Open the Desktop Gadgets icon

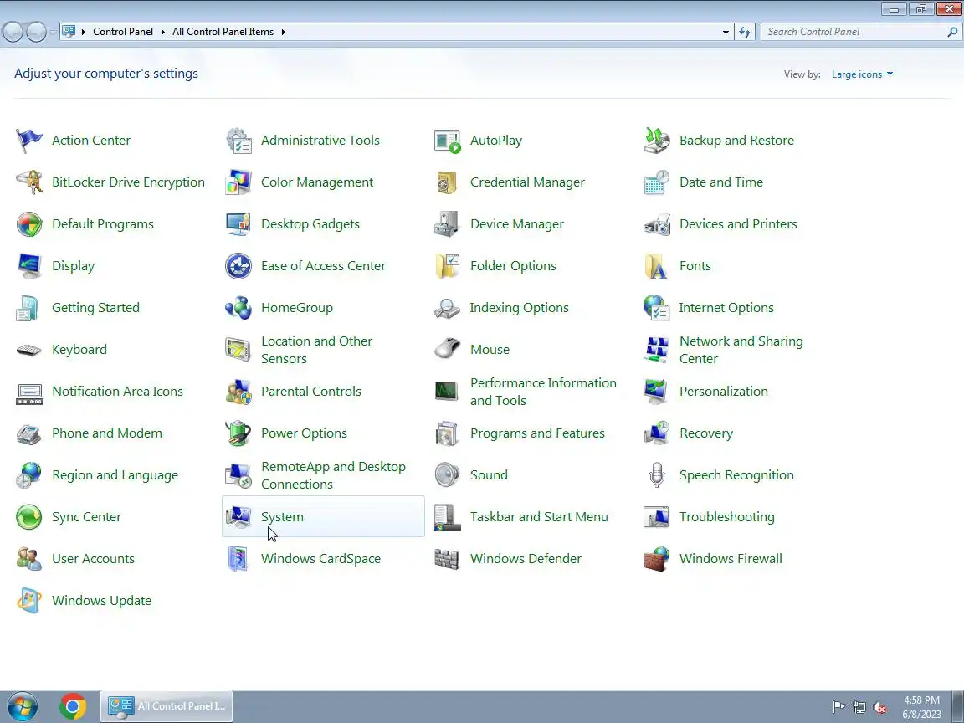(238, 224)
